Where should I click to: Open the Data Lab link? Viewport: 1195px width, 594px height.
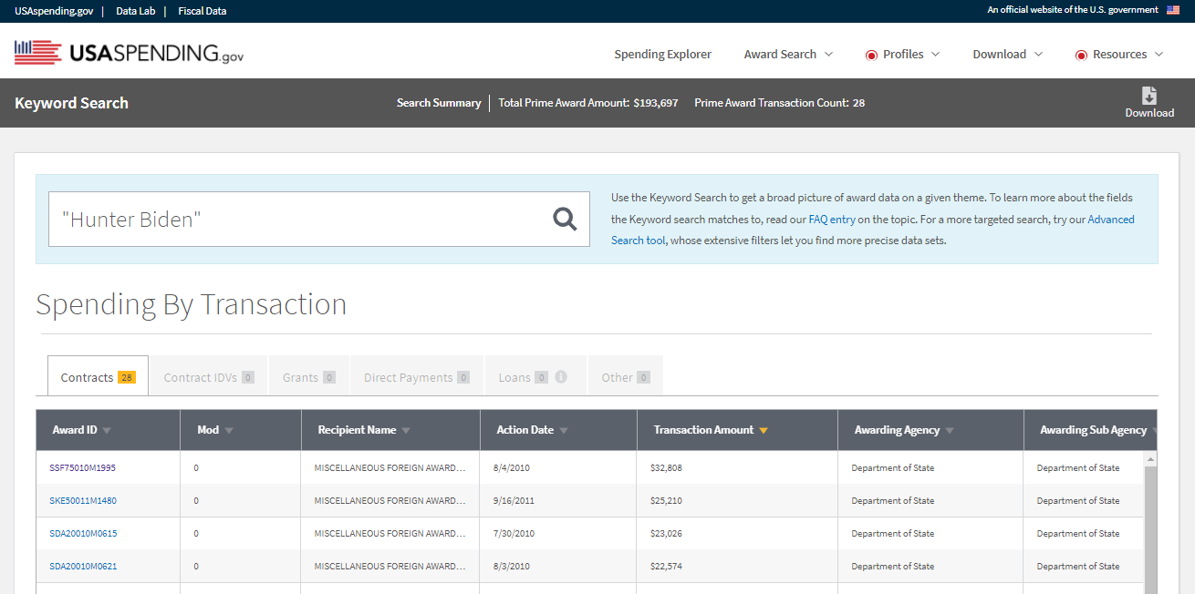pos(136,11)
